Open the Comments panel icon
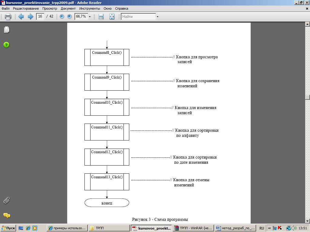310x232 pixels. tap(7, 215)
